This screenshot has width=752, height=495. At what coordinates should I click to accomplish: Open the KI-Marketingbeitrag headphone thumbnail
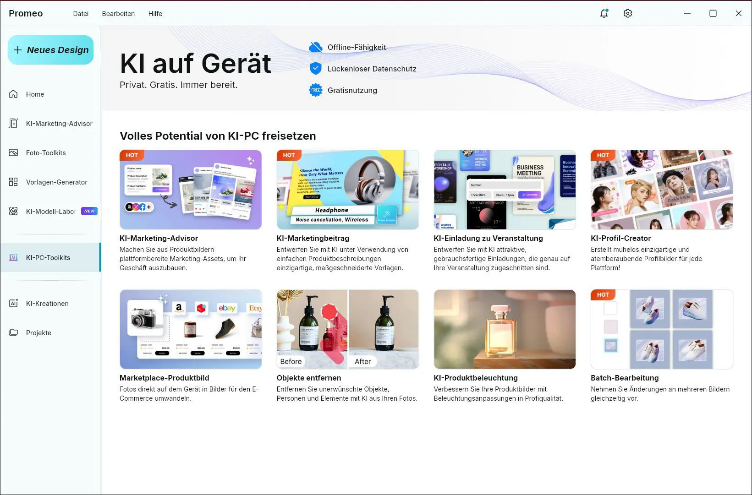(347, 190)
